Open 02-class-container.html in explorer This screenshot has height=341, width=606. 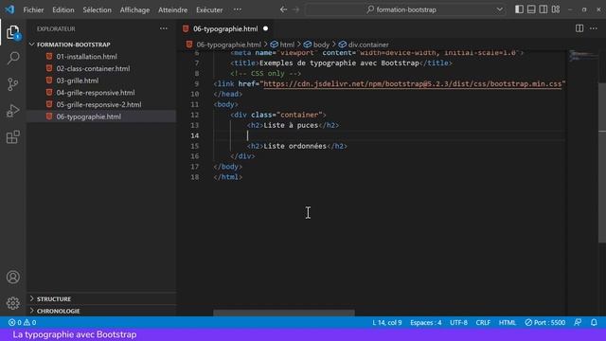point(93,68)
